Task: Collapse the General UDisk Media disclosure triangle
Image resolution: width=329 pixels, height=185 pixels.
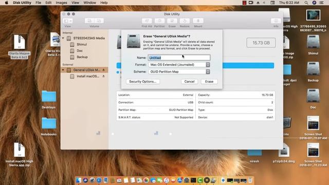Action: [x=63, y=70]
